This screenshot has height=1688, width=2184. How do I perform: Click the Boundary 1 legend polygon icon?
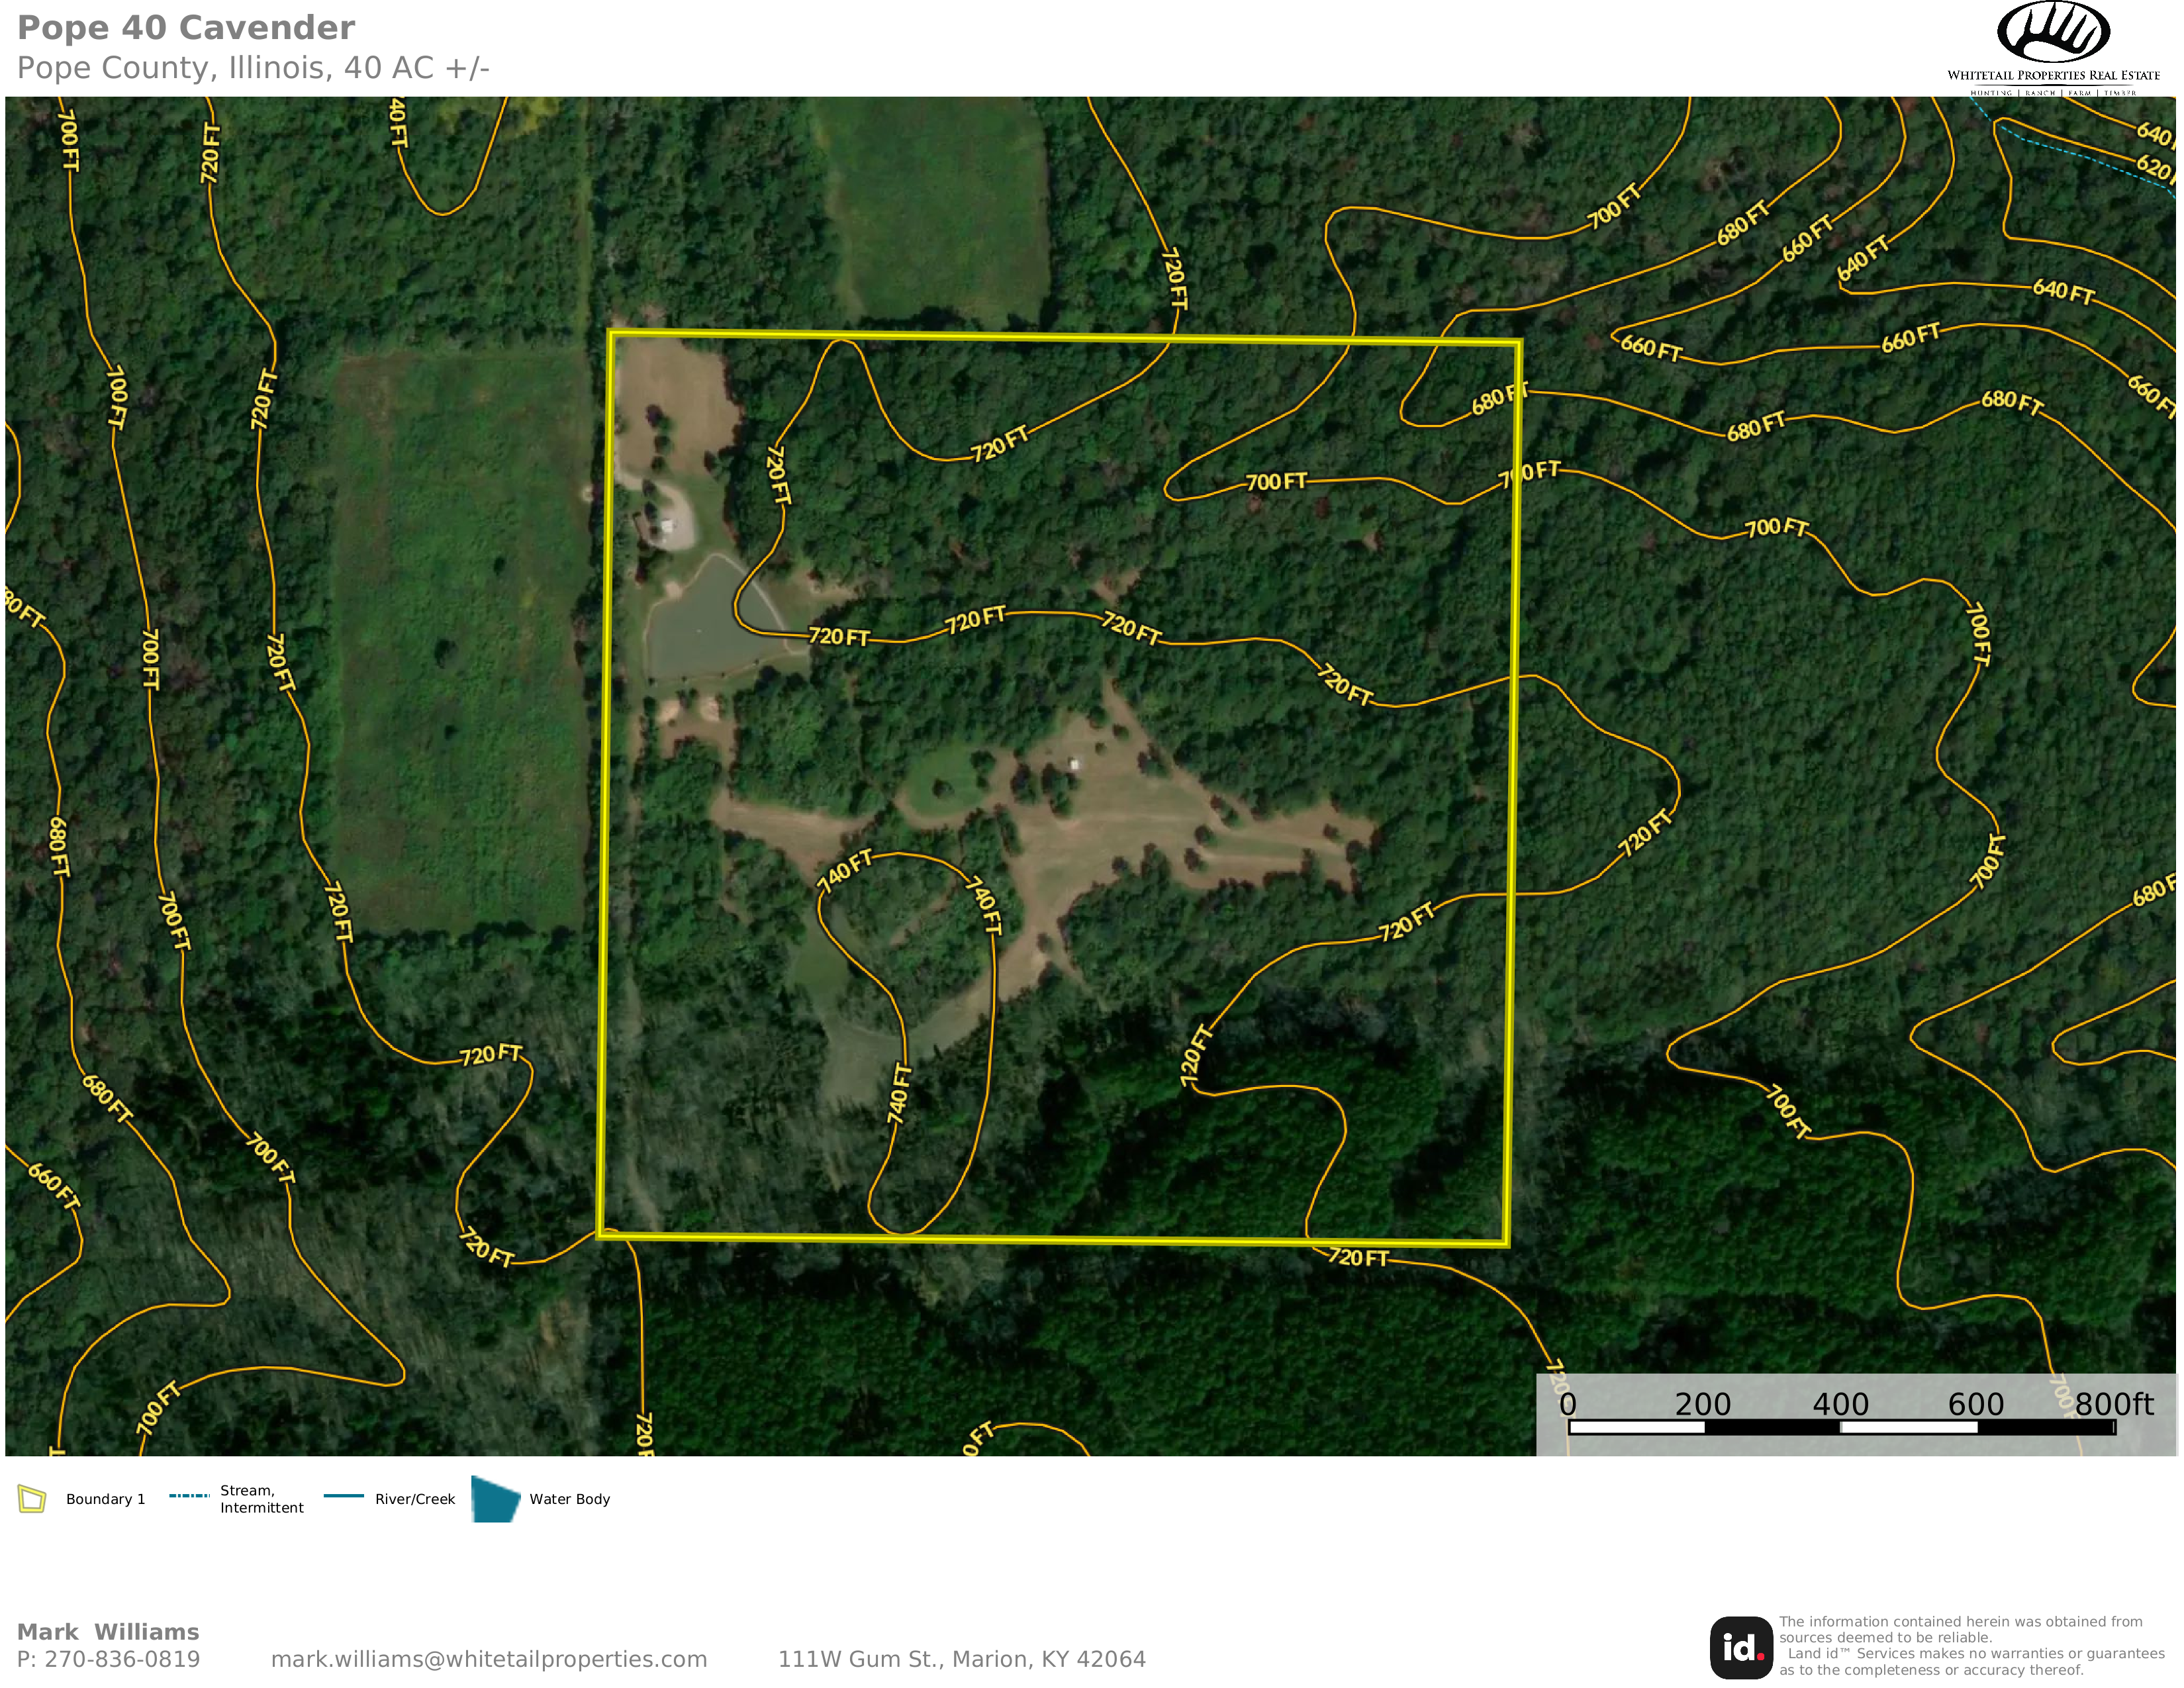point(32,1499)
